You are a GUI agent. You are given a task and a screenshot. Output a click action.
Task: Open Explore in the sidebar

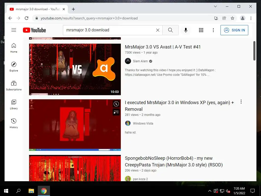point(14,67)
